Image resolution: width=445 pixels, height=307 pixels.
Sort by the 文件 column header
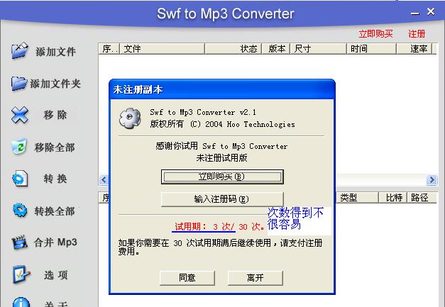(162, 49)
